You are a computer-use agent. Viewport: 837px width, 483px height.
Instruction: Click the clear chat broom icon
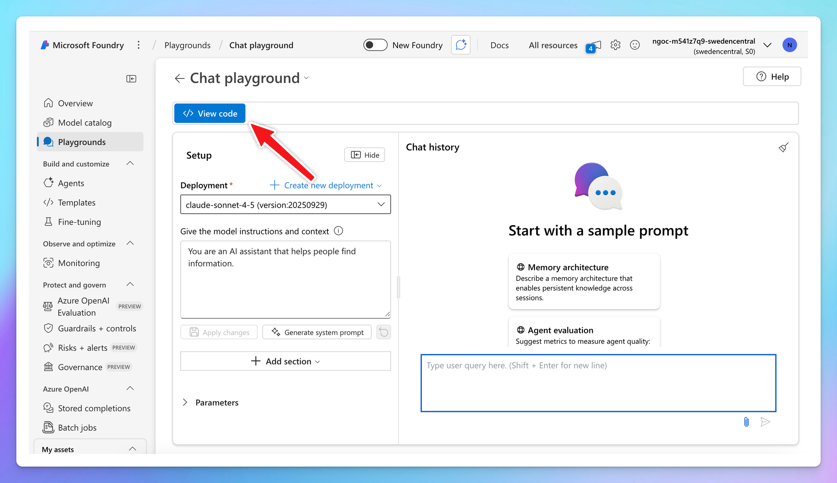(x=783, y=148)
